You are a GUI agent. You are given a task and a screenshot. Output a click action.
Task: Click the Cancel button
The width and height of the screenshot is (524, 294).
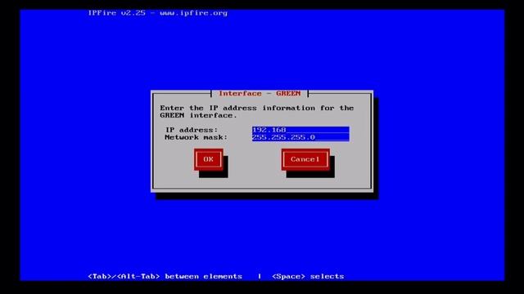click(x=305, y=159)
